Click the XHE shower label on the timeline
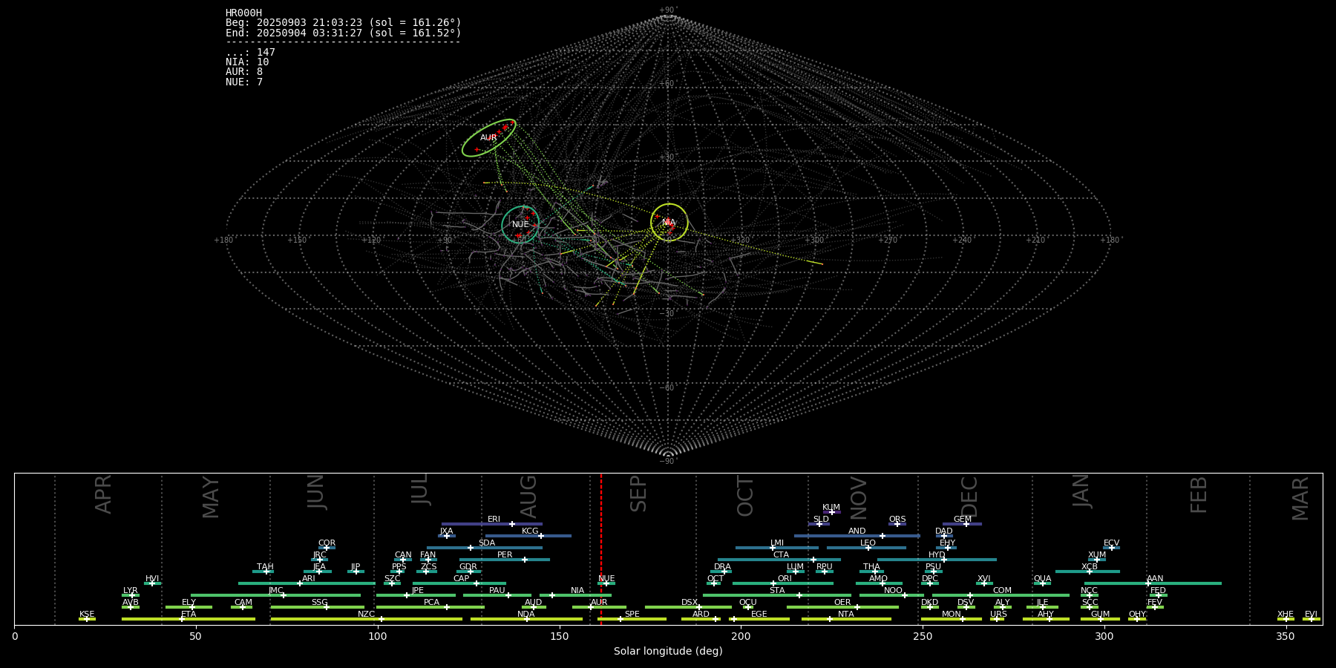 click(1286, 615)
